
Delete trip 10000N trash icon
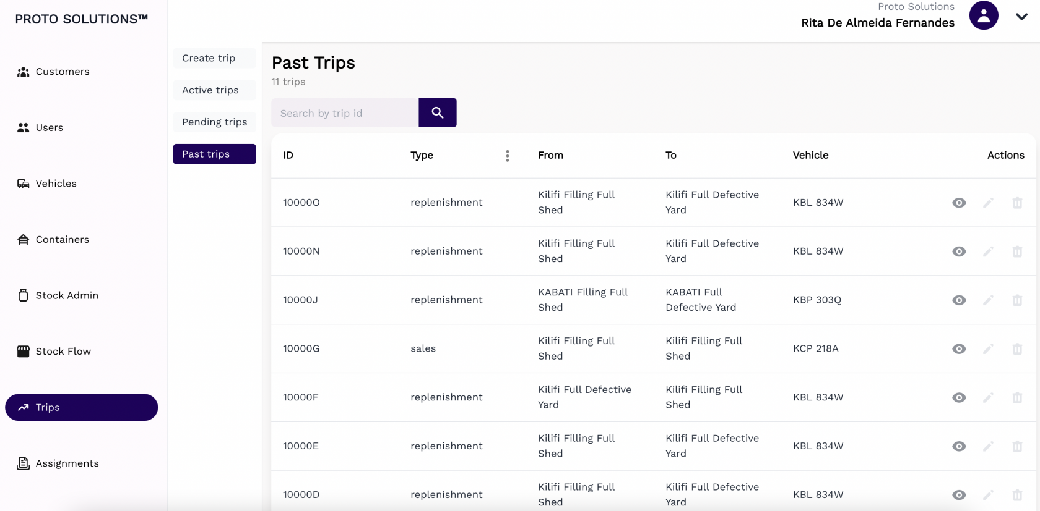pyautogui.click(x=1017, y=251)
